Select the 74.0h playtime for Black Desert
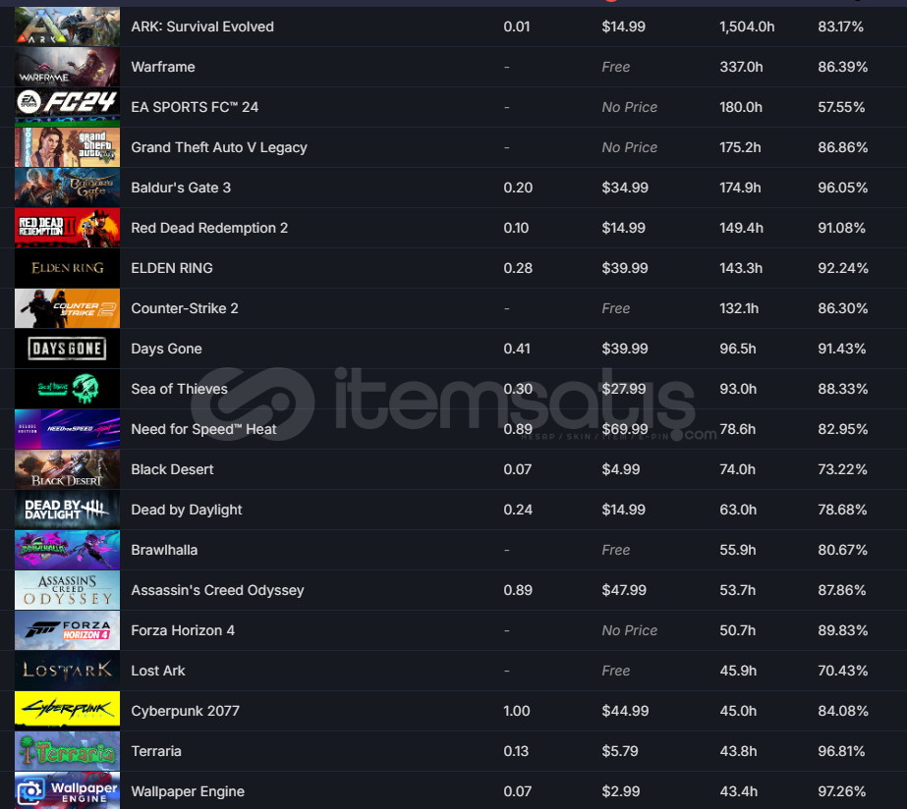The width and height of the screenshot is (907, 809). click(738, 469)
